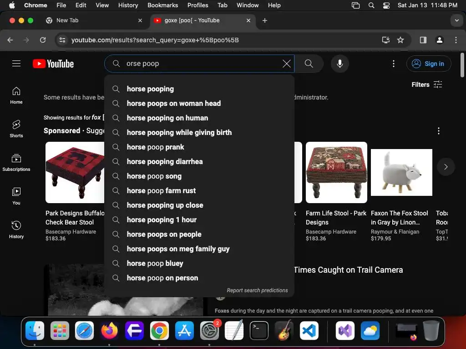The image size is (466, 349).
Task: Open Control Center in menu bar
Action: pyautogui.click(x=386, y=5)
